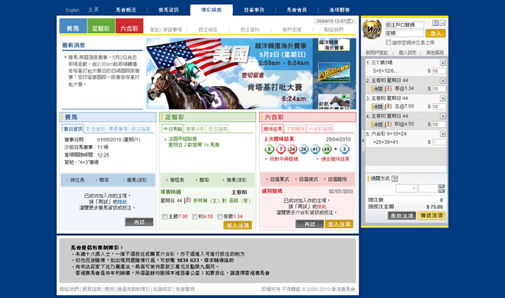Viewport: 505px width, 298px height.
Task: Click 再試 button in 賽馬 panel
Action: tap(139, 222)
